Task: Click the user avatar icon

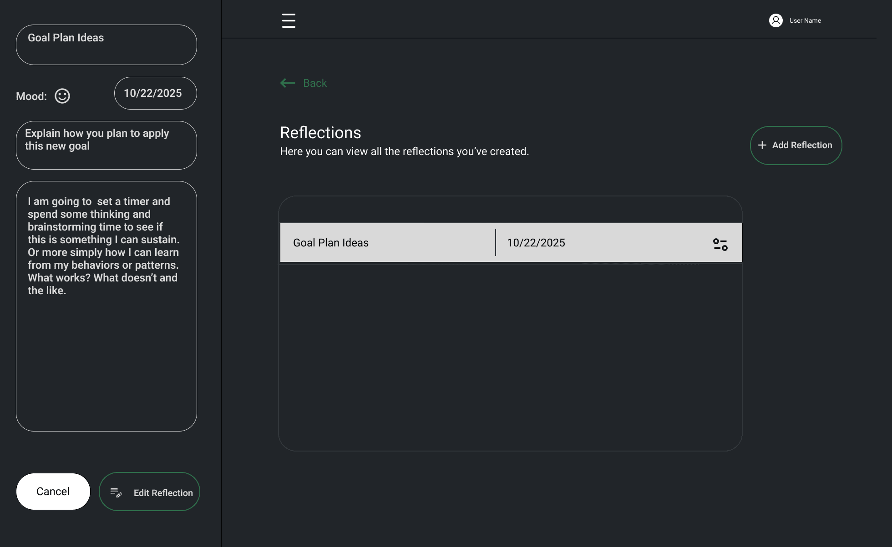Action: [x=775, y=20]
